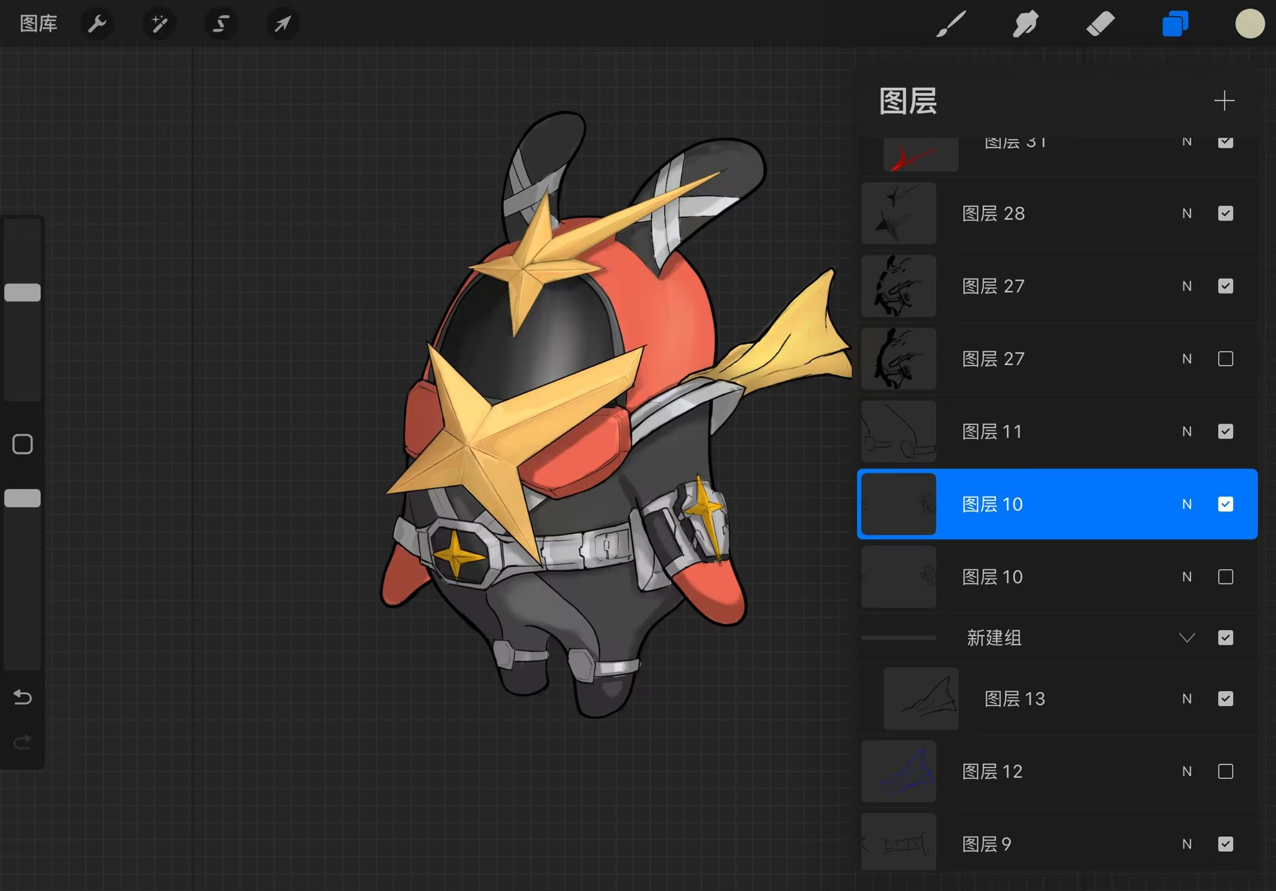Select layer name 图层 9
Image resolution: width=1276 pixels, height=891 pixels.
pyautogui.click(x=986, y=844)
